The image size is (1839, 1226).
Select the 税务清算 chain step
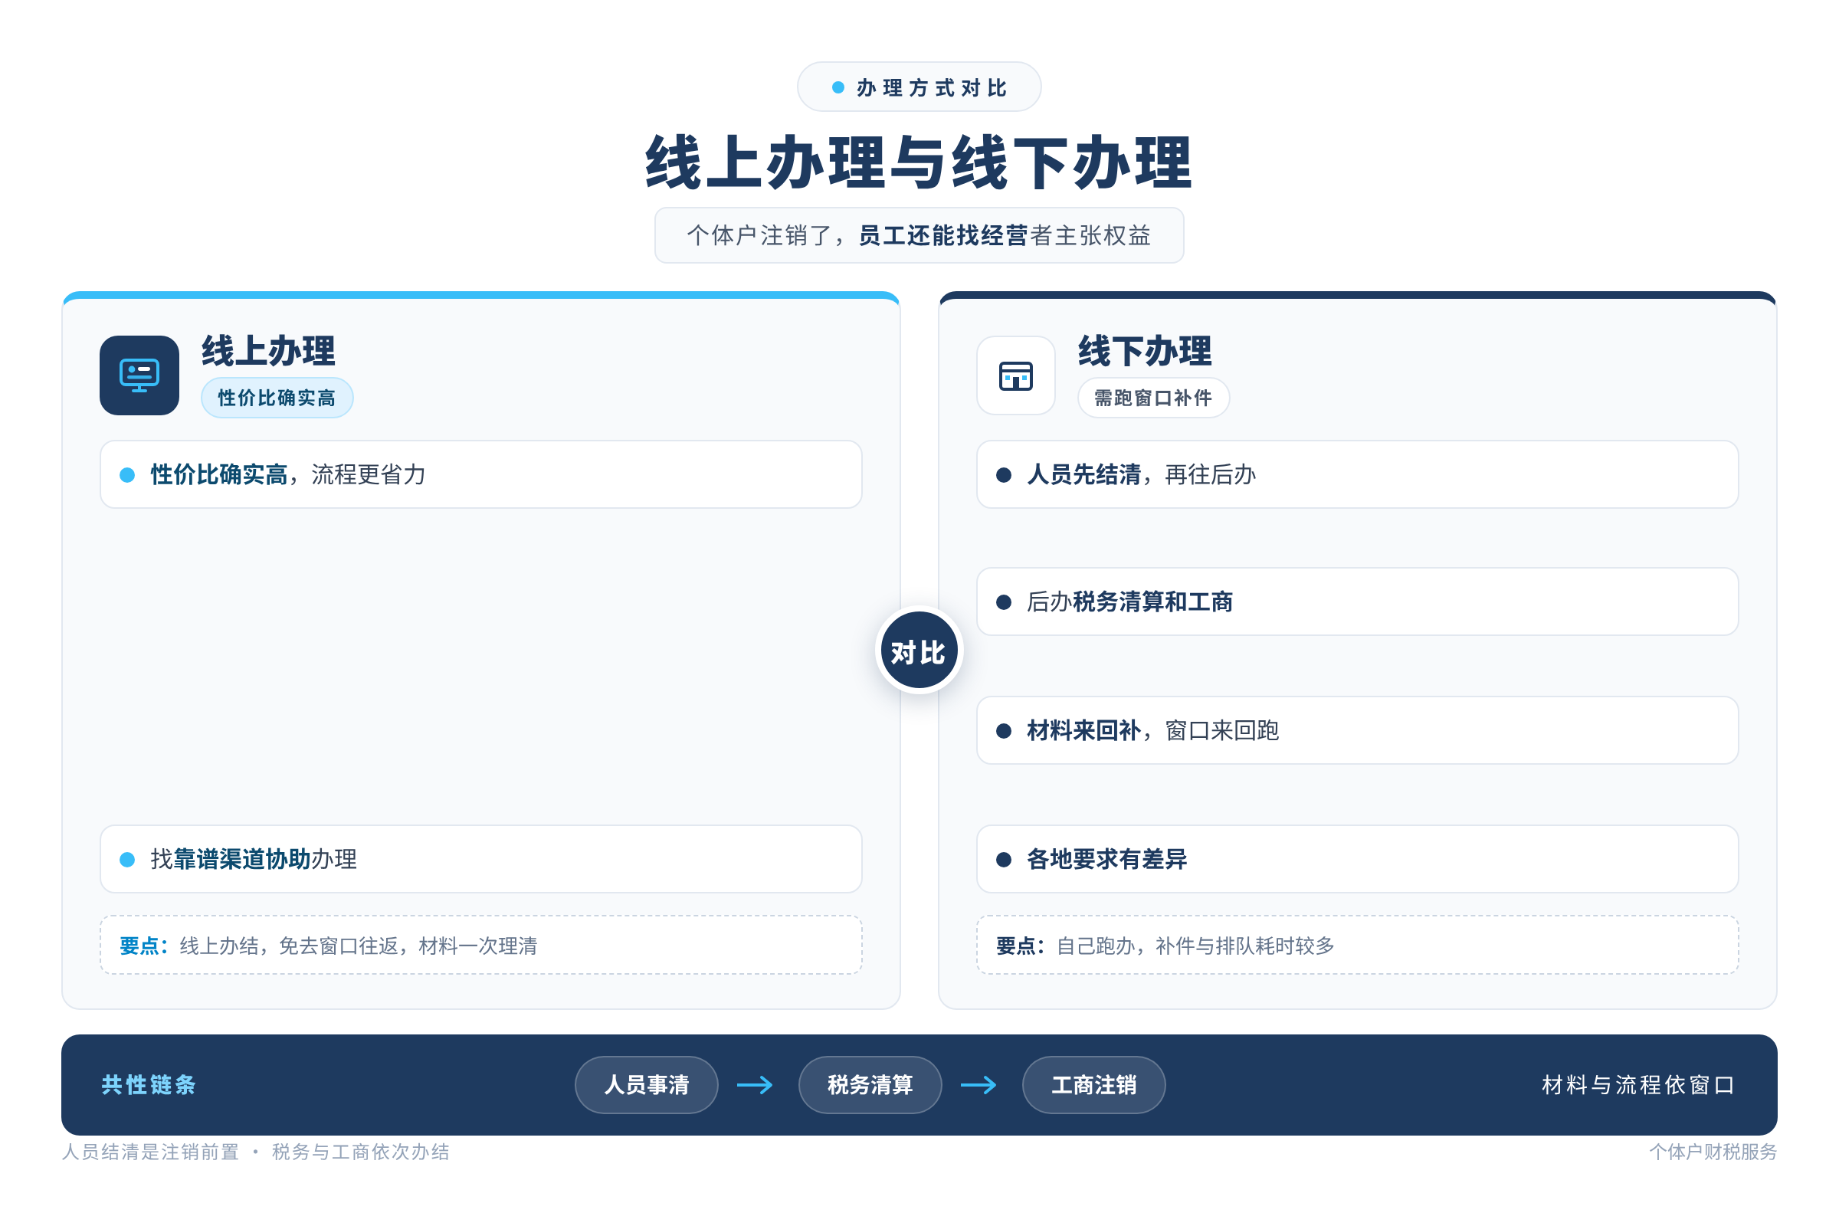pos(870,1084)
